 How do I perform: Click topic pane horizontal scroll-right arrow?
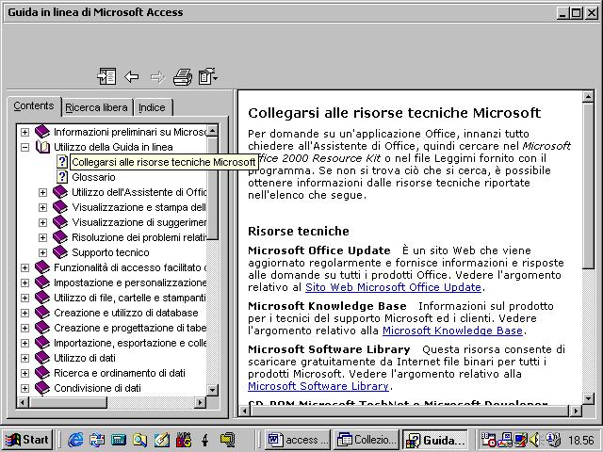point(576,411)
